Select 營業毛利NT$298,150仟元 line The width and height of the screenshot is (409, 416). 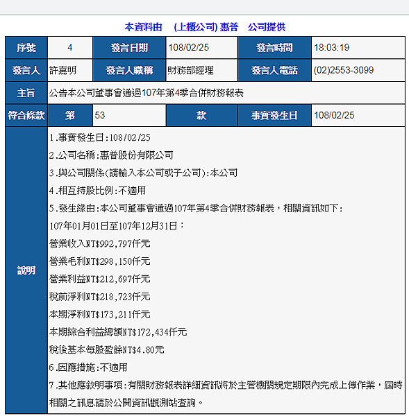coord(100,261)
